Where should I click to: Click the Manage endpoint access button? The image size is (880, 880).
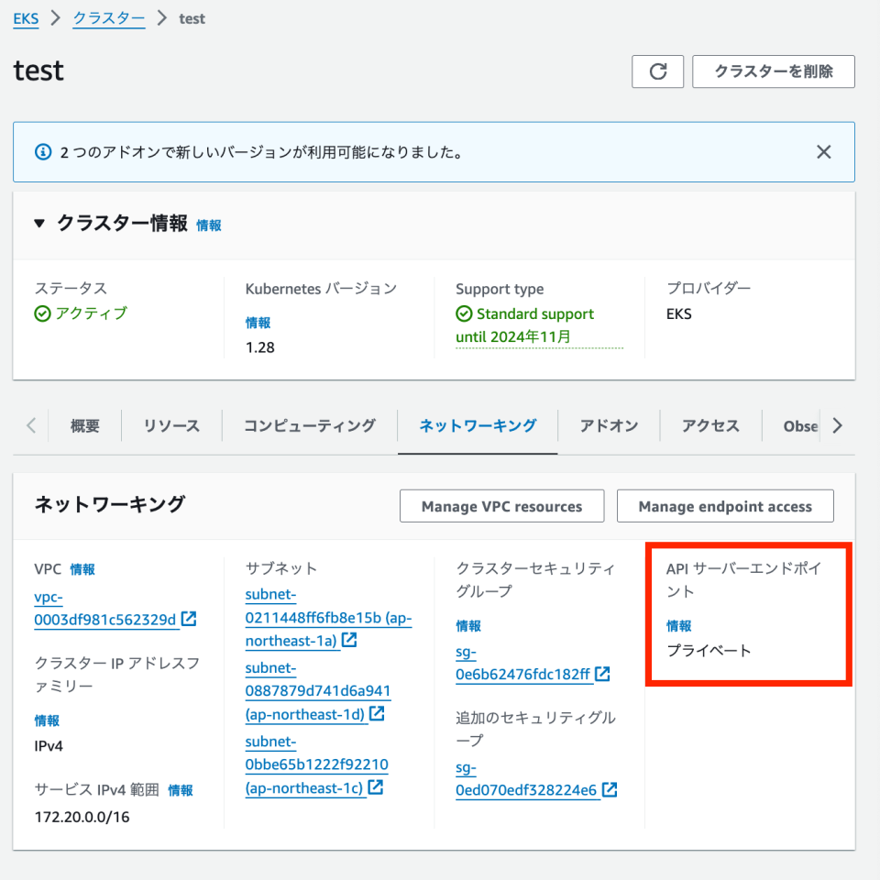tap(725, 505)
